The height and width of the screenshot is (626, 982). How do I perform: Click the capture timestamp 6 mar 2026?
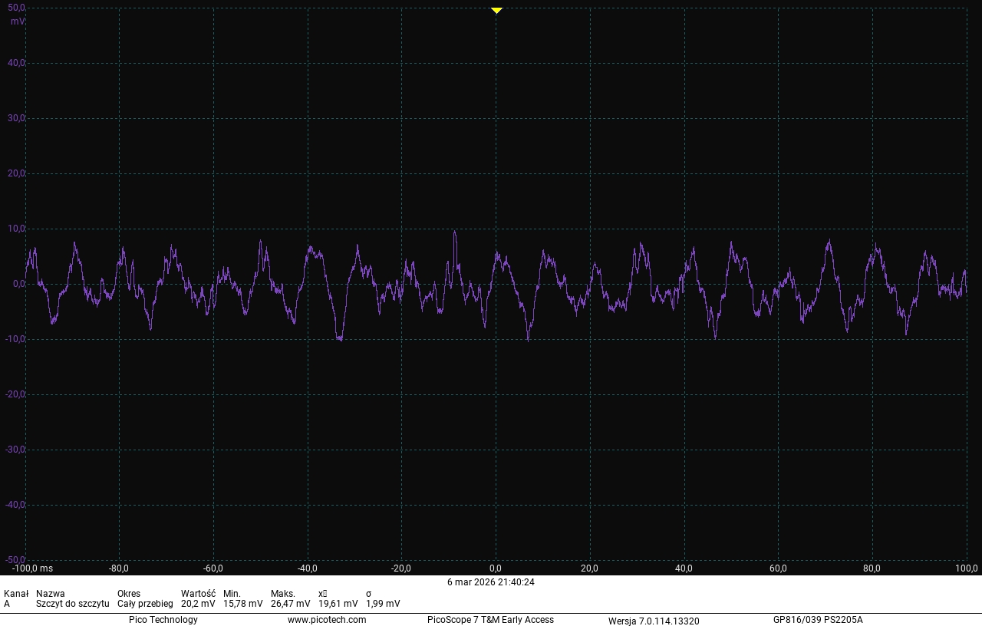click(491, 582)
